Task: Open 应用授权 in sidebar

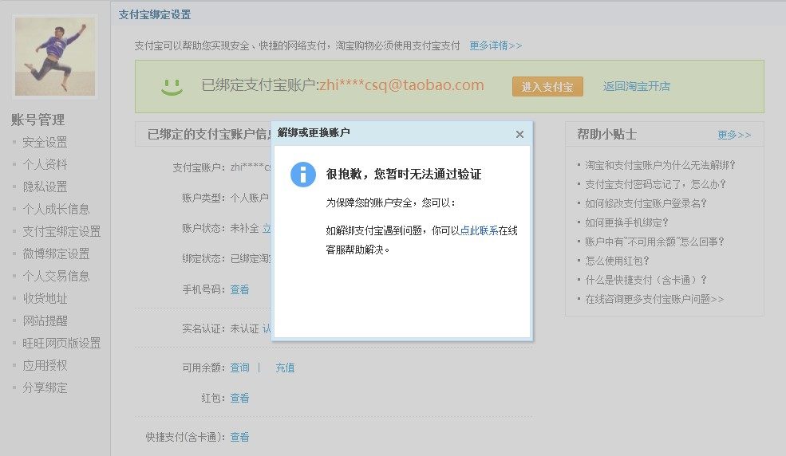Action: point(45,365)
